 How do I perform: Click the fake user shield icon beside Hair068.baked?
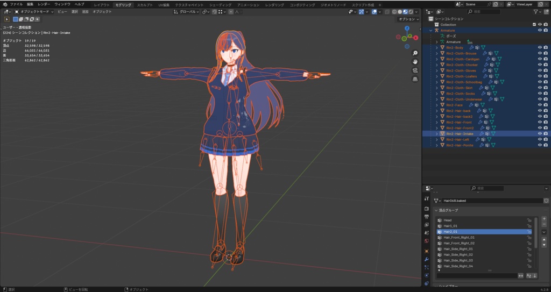(x=546, y=201)
